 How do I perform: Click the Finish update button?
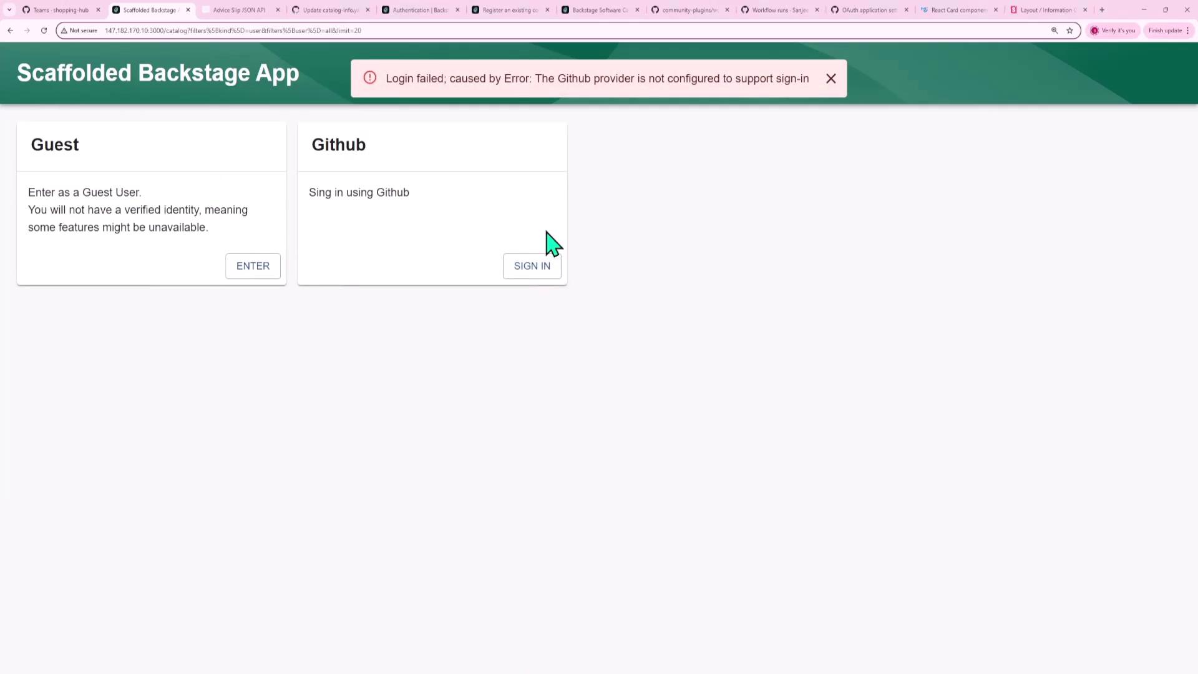[x=1165, y=31]
